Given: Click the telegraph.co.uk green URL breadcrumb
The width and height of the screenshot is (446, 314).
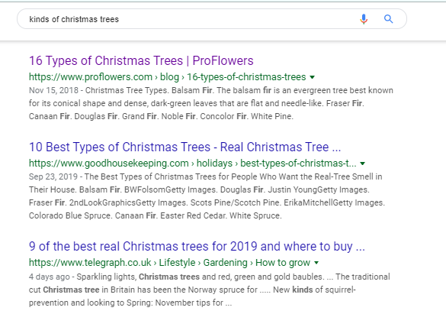Looking at the screenshot, I should [x=169, y=262].
